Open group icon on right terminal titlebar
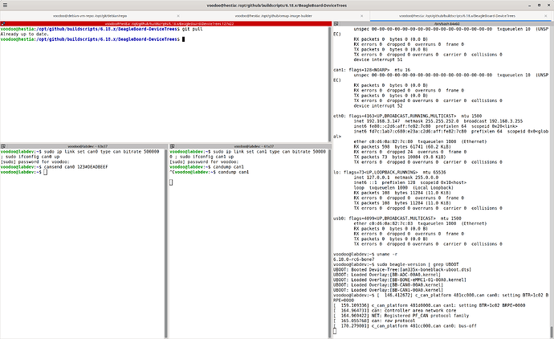The height and width of the screenshot is (339, 554). click(333, 23)
